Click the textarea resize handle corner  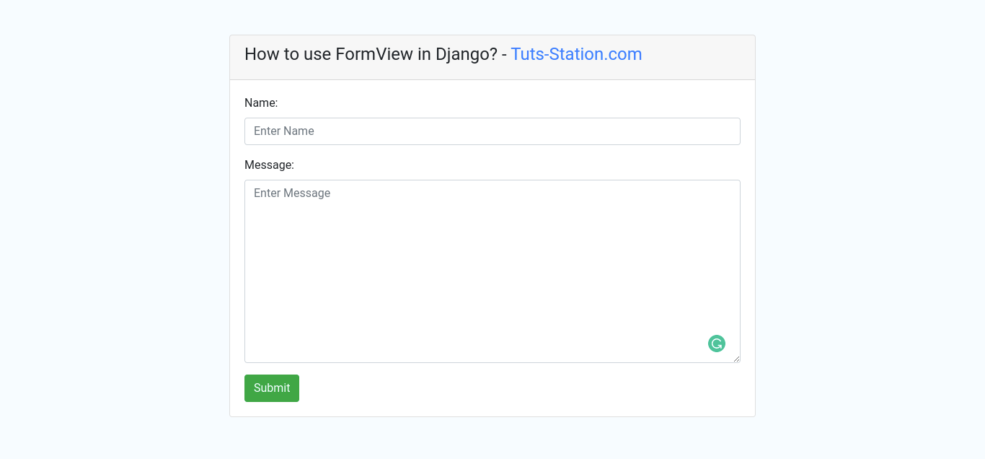click(x=736, y=358)
